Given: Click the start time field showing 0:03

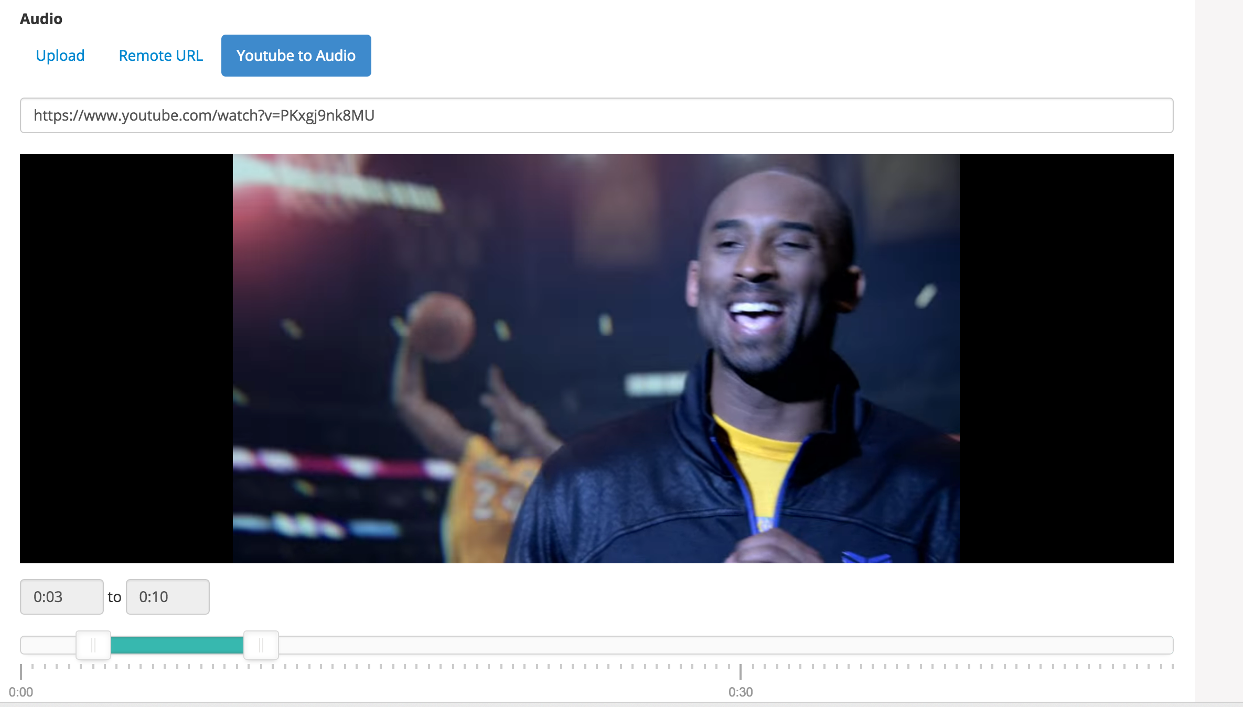Looking at the screenshot, I should [61, 597].
